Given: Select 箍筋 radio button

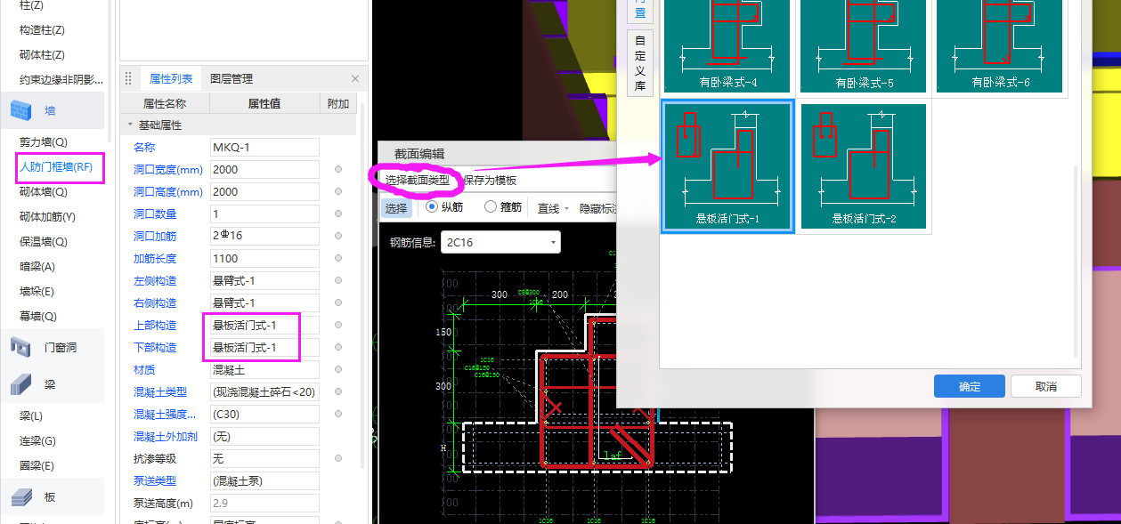Looking at the screenshot, I should [x=491, y=206].
